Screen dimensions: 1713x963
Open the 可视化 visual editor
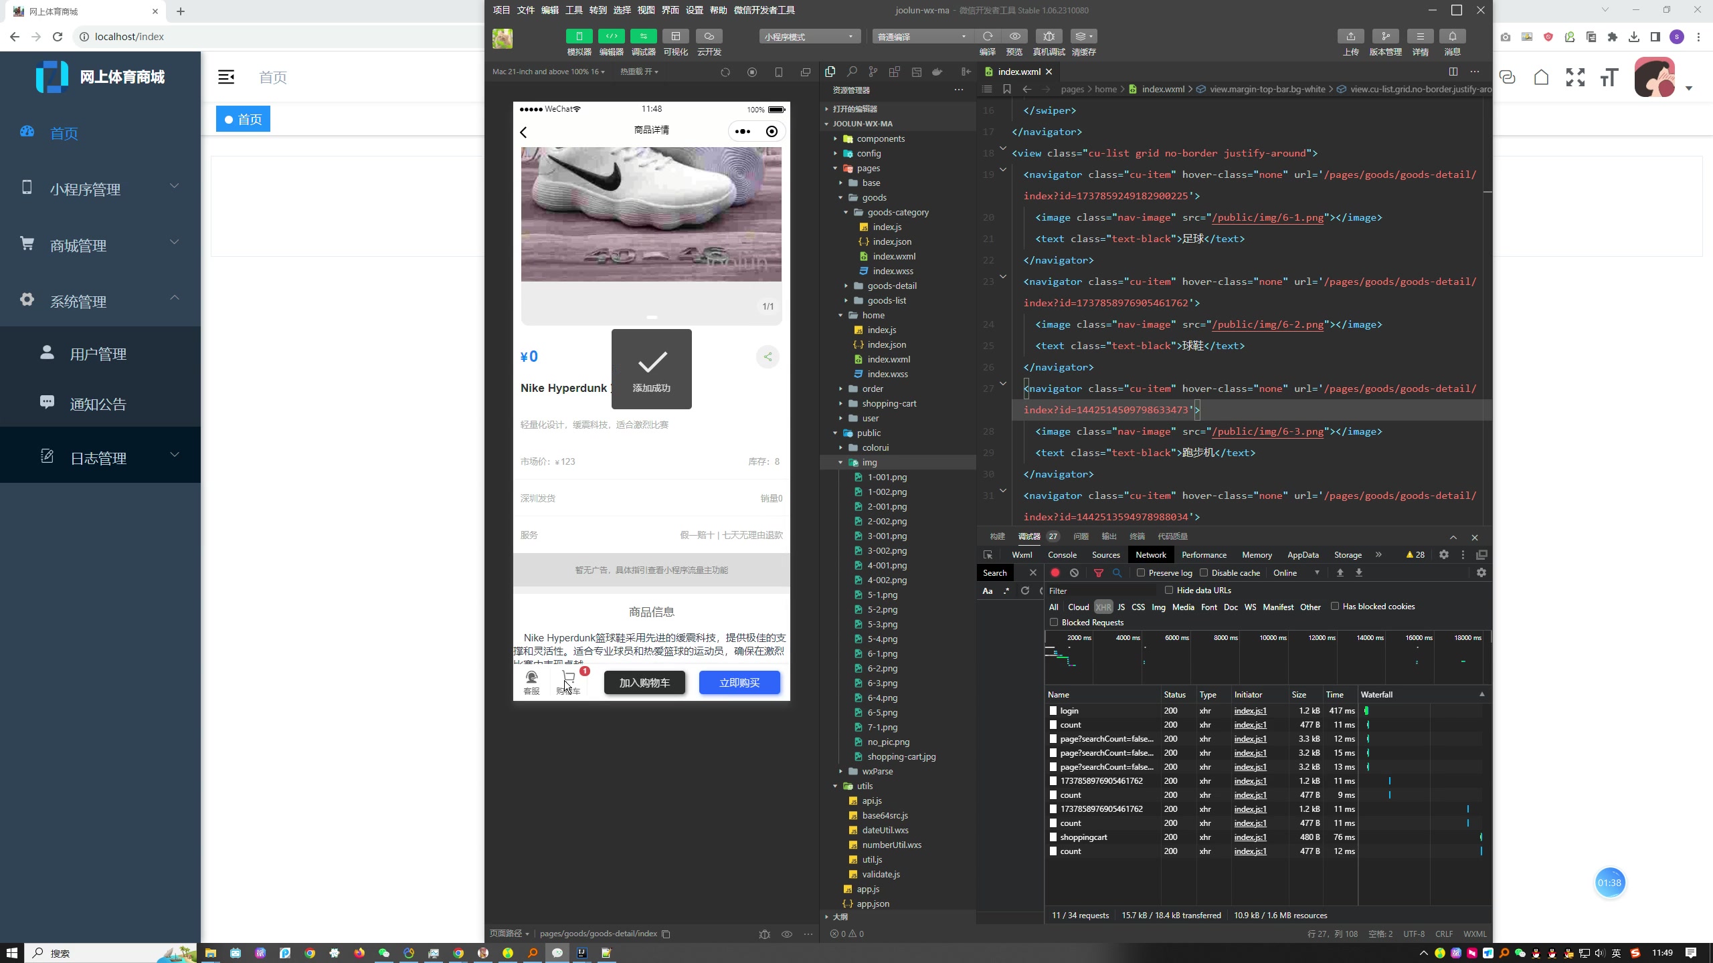[x=675, y=36]
